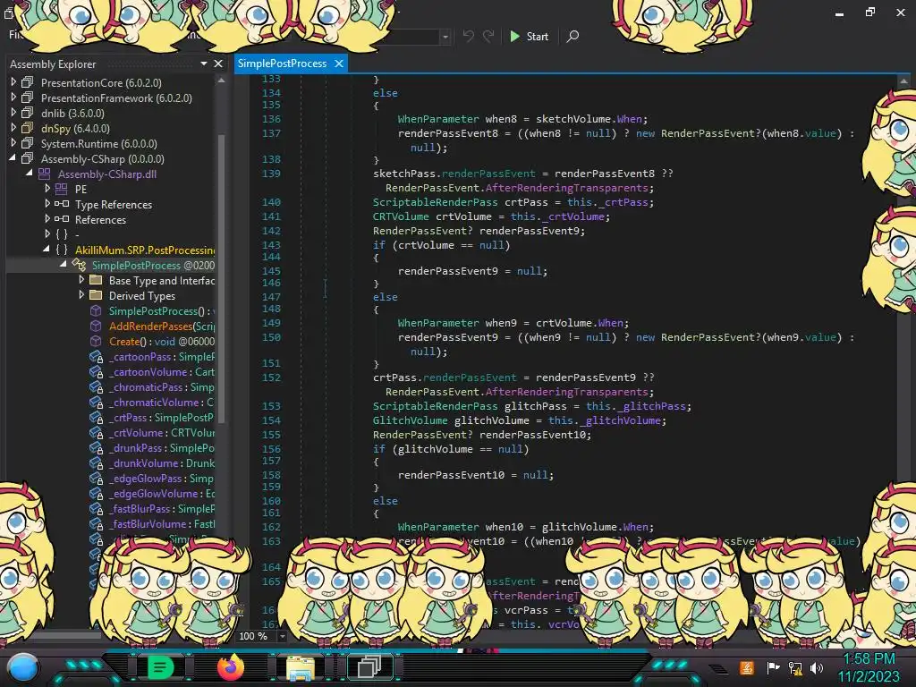This screenshot has height=687, width=916.
Task: Click this._glitchPass reference on line 153
Action: coord(638,406)
